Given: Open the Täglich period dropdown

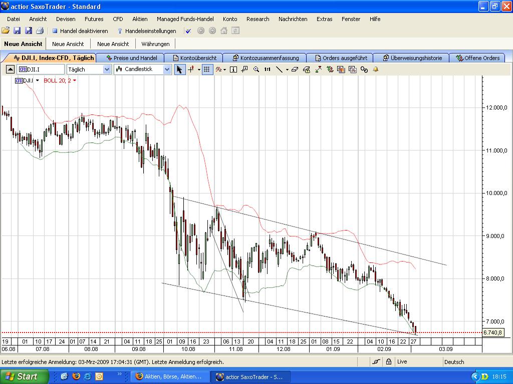Looking at the screenshot, I should [x=107, y=69].
